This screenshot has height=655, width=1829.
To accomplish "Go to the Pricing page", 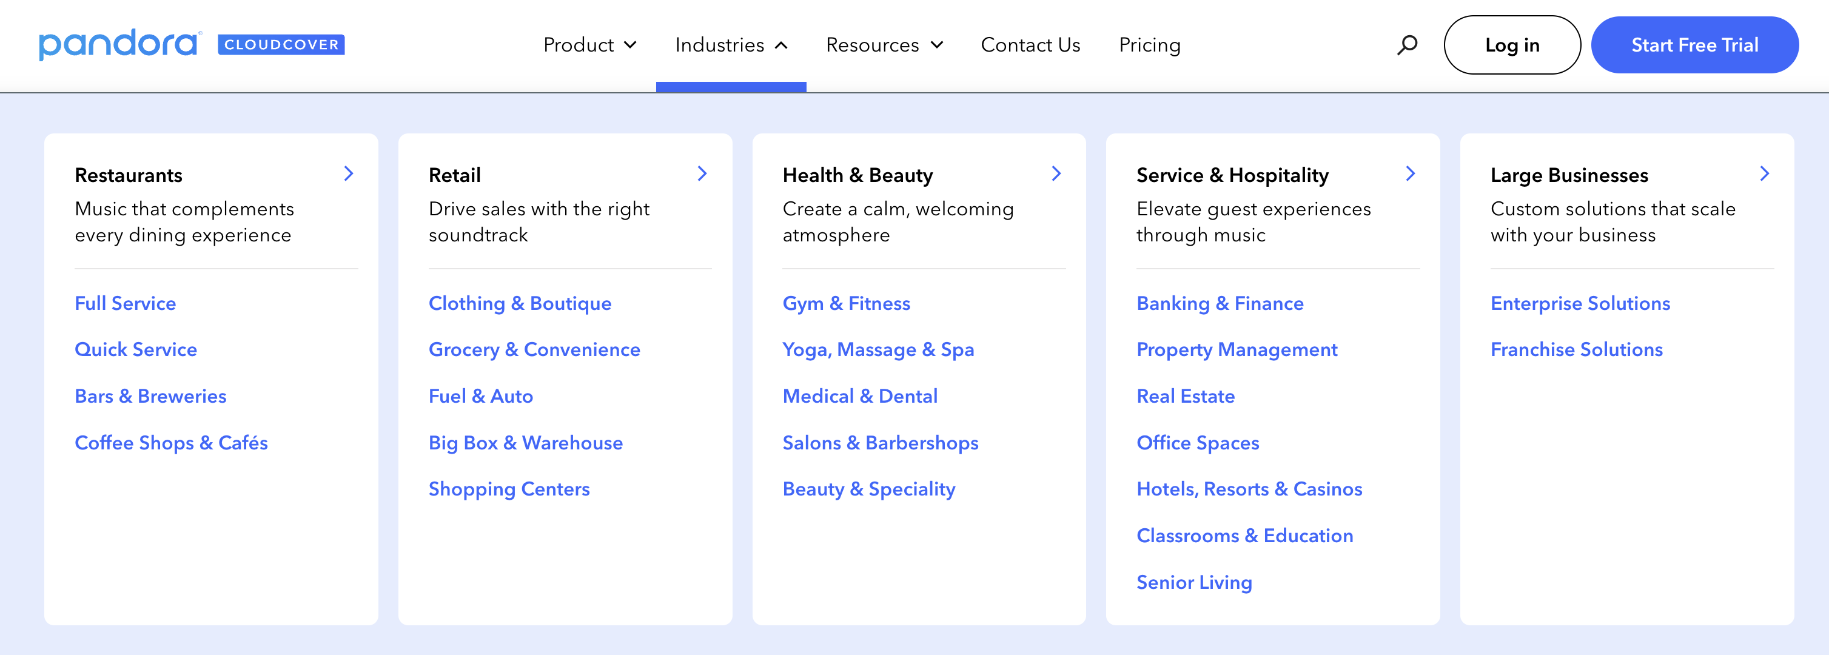I will (1149, 45).
